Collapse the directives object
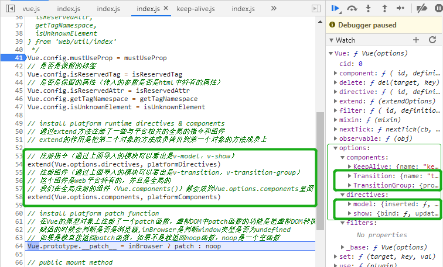This screenshot has width=443, height=267. [x=342, y=195]
